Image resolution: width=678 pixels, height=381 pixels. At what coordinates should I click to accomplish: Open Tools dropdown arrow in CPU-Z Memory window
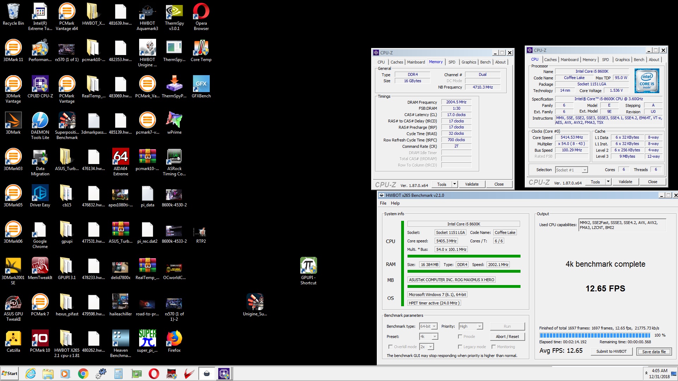454,184
